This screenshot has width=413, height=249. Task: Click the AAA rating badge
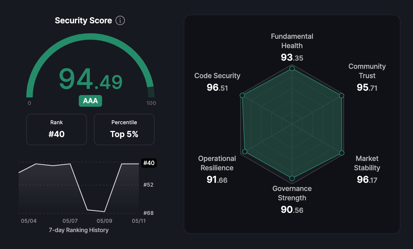point(90,101)
